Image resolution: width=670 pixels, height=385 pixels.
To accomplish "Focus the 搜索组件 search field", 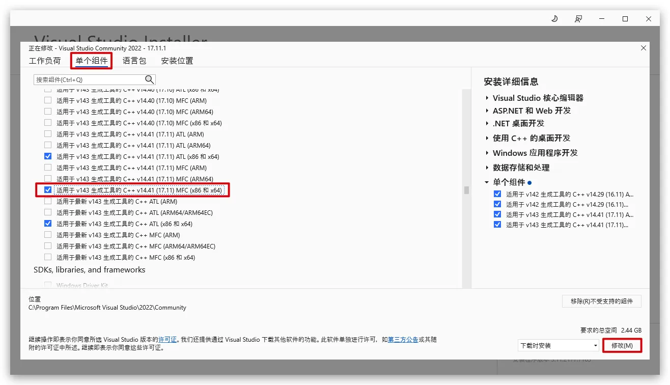I will (95, 79).
